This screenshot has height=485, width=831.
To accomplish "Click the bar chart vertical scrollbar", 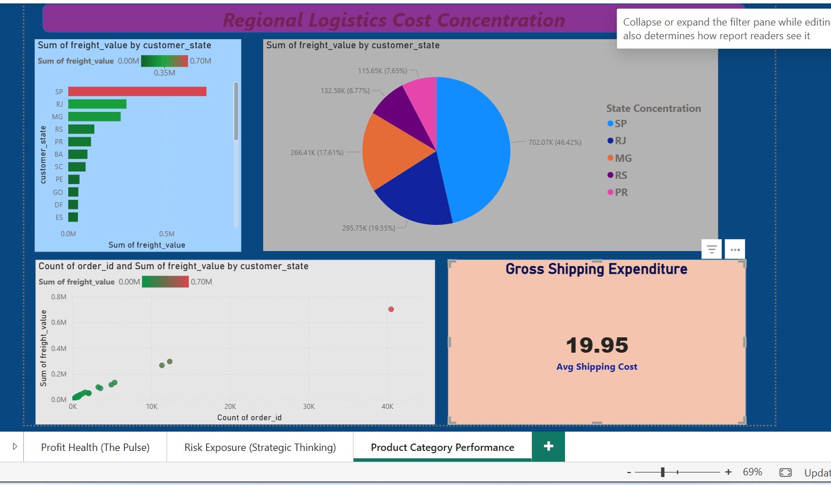I will click(x=236, y=111).
